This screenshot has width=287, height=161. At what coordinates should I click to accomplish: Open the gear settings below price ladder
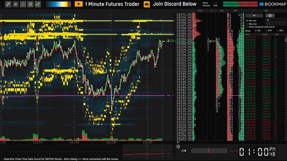point(178,146)
